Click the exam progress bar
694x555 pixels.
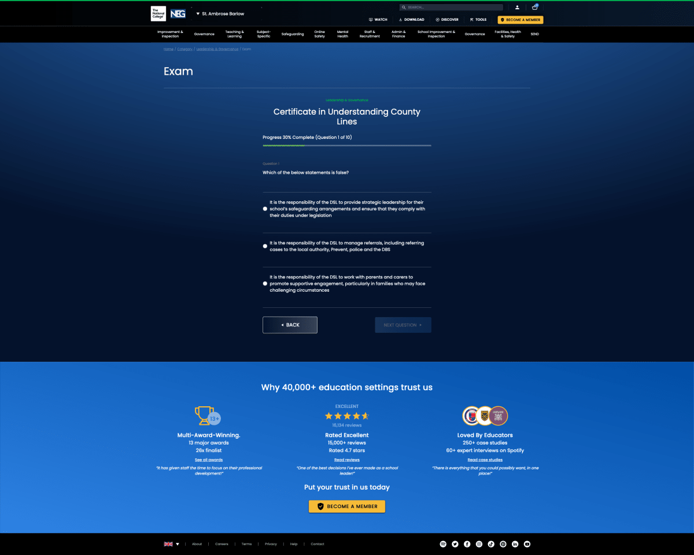click(x=347, y=146)
